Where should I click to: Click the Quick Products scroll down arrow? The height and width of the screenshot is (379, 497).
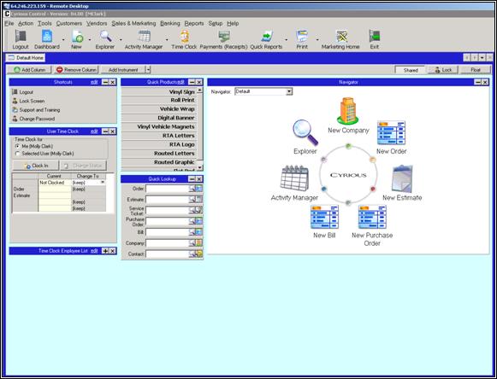coord(199,167)
